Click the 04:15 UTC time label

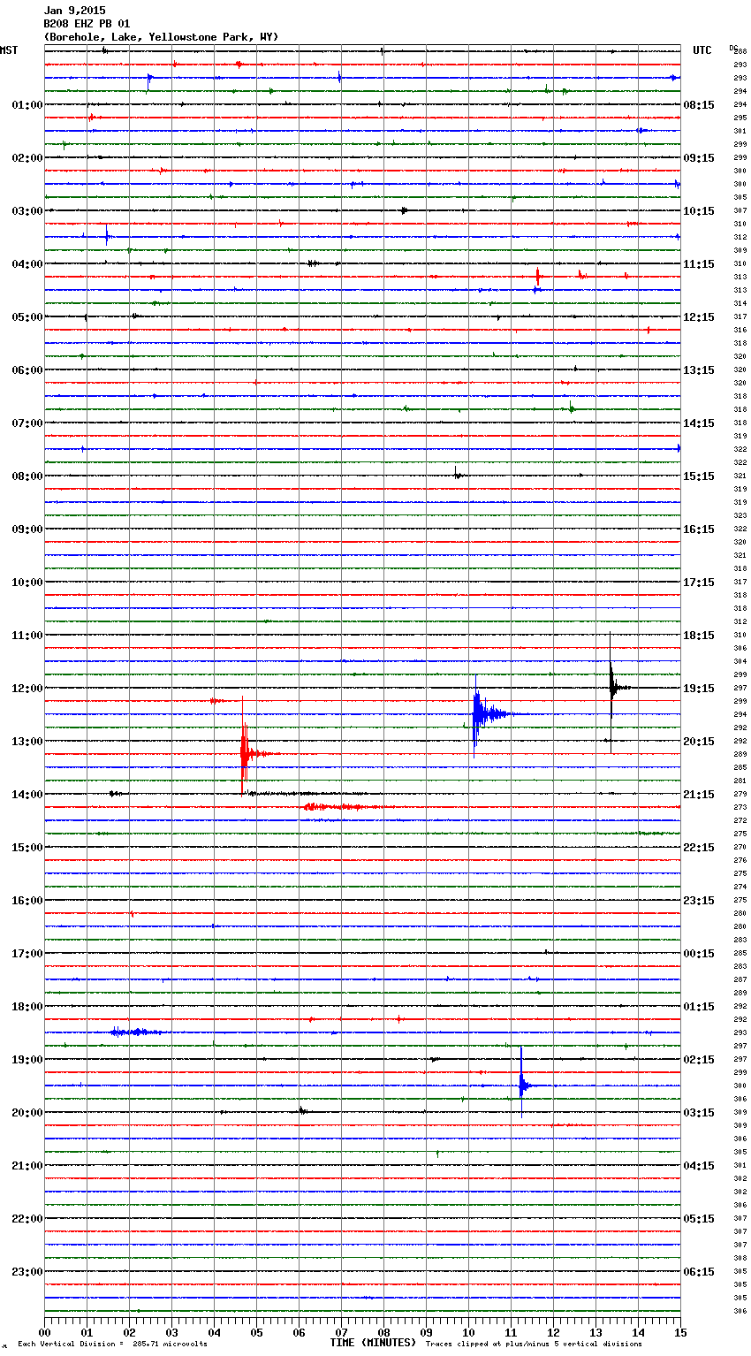[x=699, y=1166]
